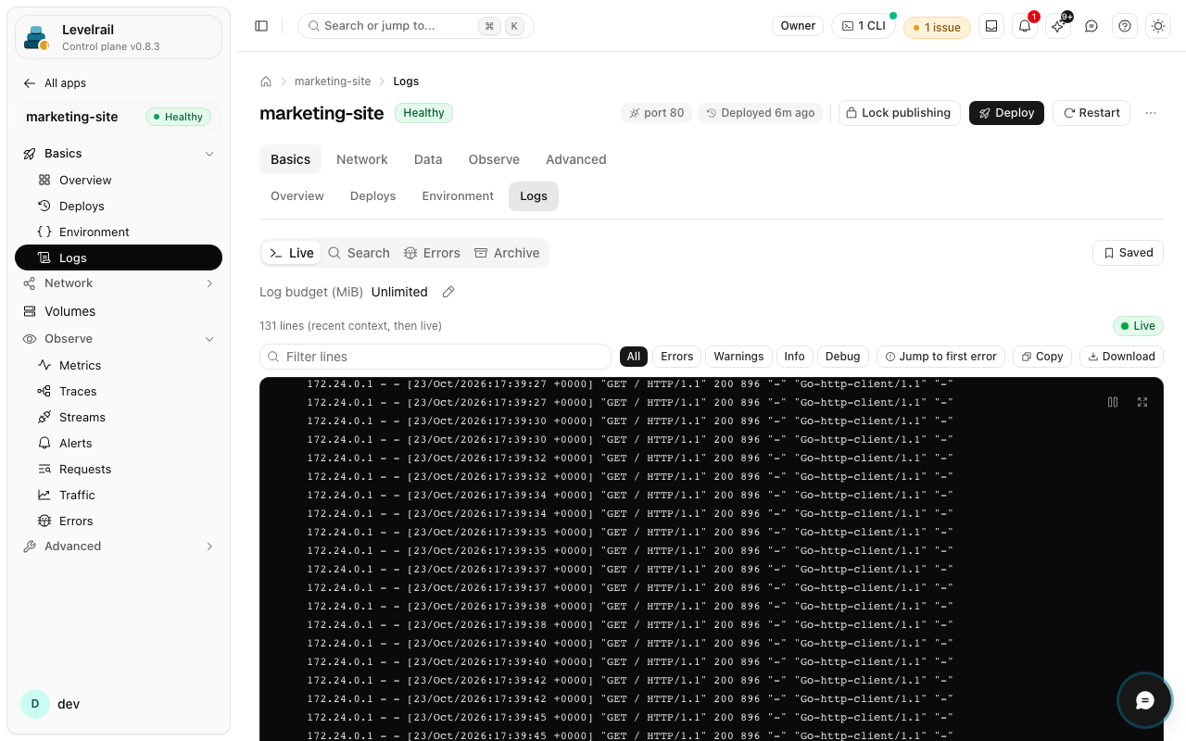Download the log file
Screen dimensions: 1186x741
pos(1121,357)
